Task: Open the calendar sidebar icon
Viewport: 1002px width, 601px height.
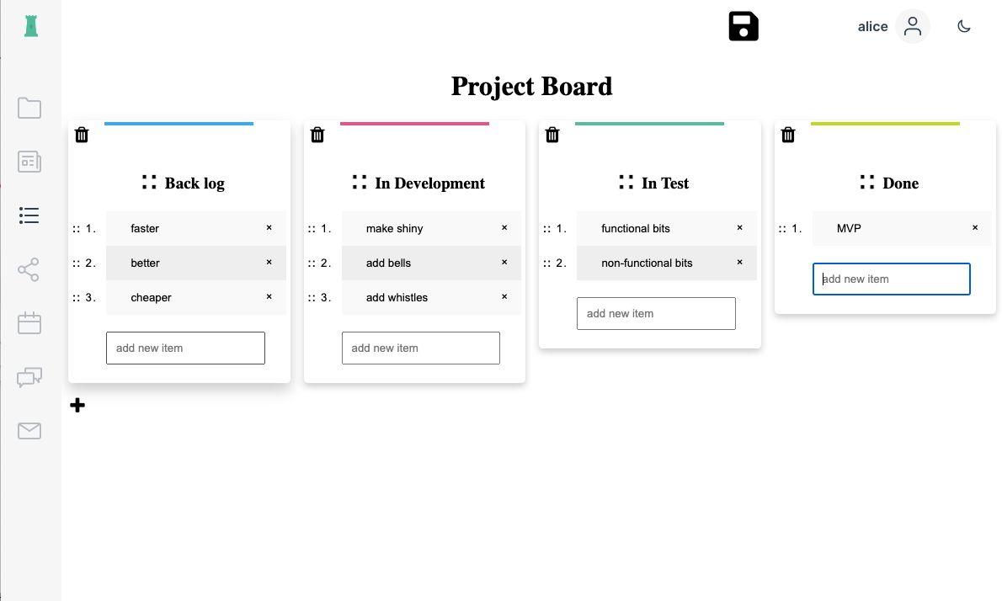Action: [x=29, y=323]
